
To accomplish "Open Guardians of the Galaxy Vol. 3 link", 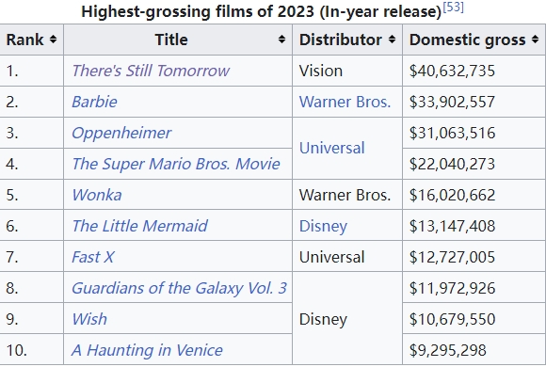I will click(x=179, y=288).
